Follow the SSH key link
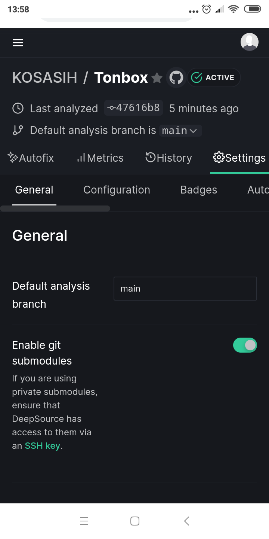The width and height of the screenshot is (269, 539). (42, 446)
